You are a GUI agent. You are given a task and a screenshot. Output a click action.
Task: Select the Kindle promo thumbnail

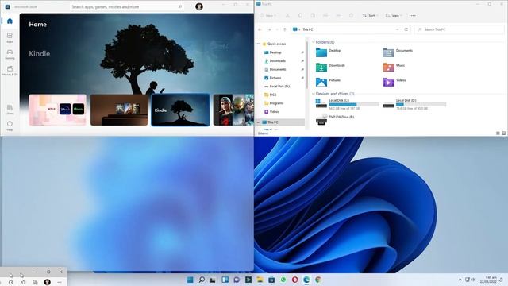pos(180,110)
